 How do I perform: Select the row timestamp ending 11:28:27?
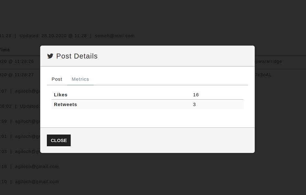[17, 75]
